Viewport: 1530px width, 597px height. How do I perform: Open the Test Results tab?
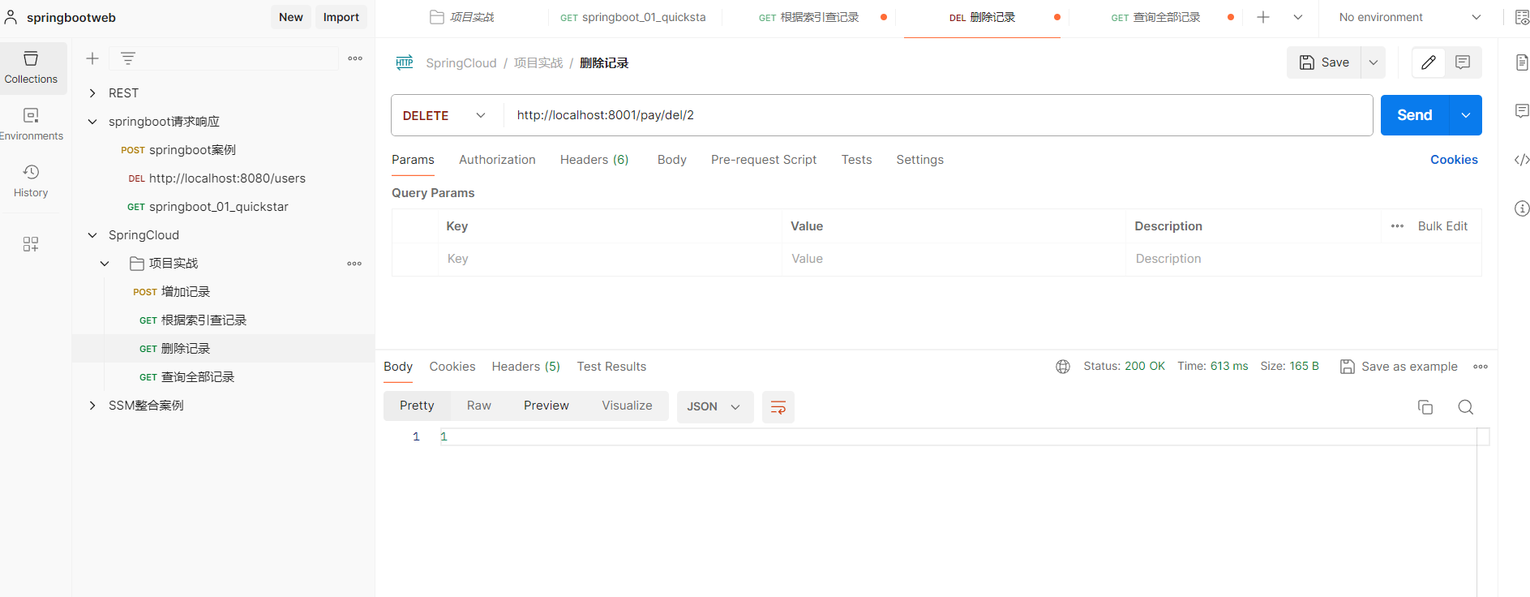point(611,367)
